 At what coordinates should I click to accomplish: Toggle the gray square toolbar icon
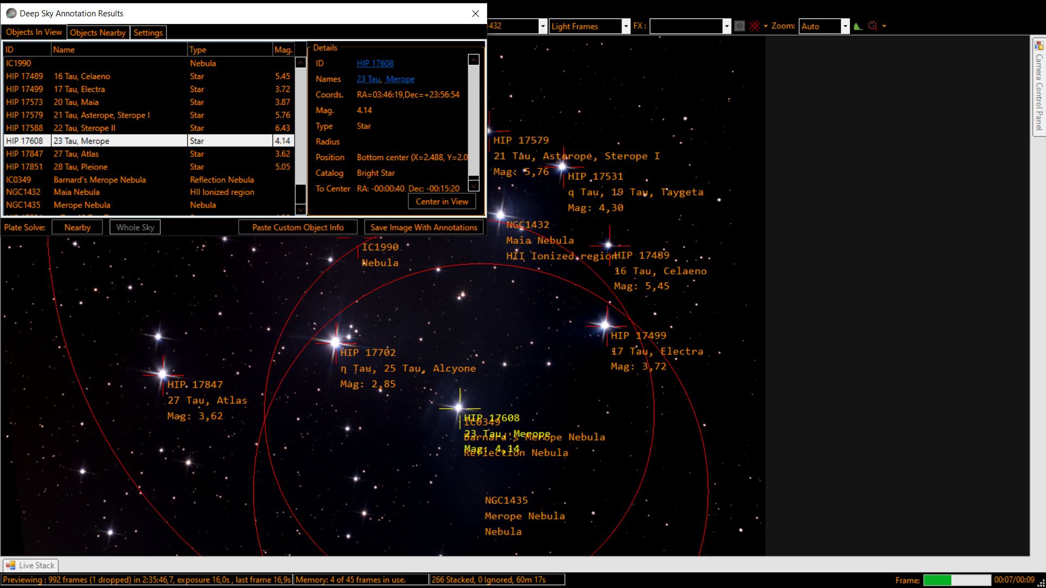[x=739, y=26]
